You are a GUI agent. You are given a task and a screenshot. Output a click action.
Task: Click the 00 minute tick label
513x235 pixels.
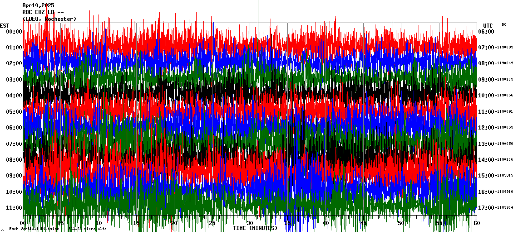point(23,223)
